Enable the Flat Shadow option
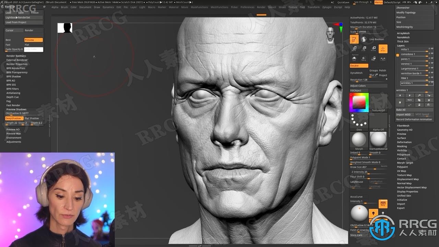The height and width of the screenshot is (247, 439). [x=33, y=118]
